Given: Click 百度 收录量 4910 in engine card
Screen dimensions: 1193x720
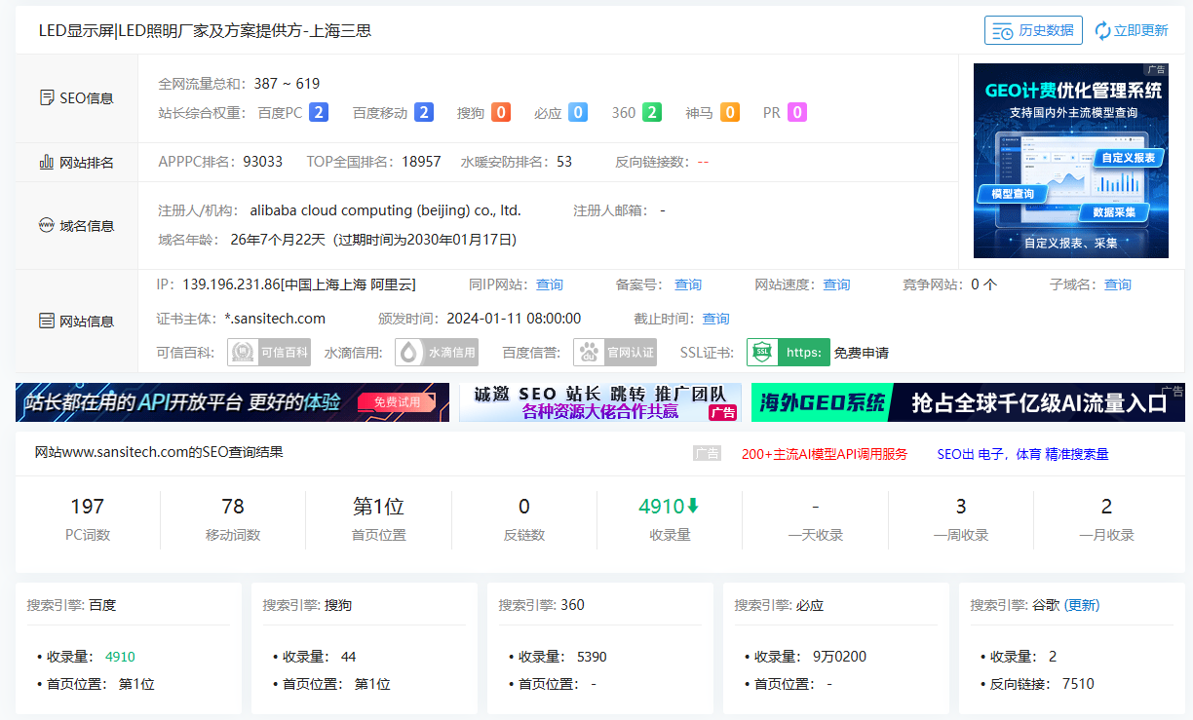Looking at the screenshot, I should 120,657.
